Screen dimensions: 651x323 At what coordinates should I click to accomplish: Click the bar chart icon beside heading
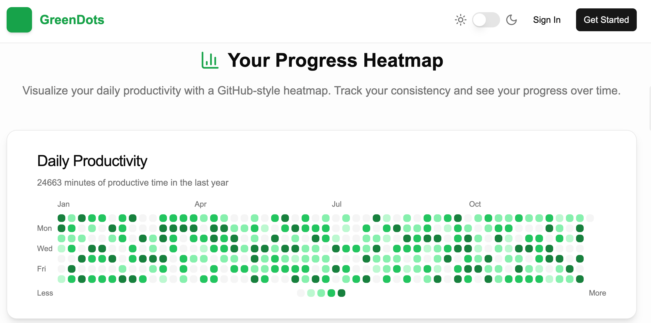[x=210, y=60]
